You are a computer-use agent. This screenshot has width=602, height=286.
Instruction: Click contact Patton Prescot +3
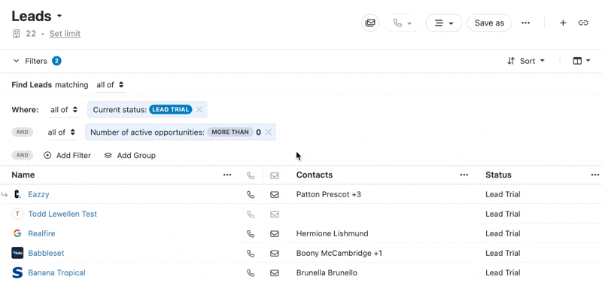coord(329,195)
